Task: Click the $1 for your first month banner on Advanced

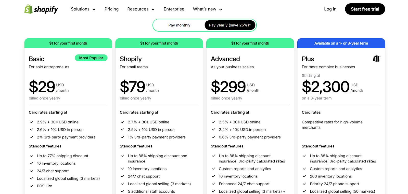Action: (x=250, y=43)
